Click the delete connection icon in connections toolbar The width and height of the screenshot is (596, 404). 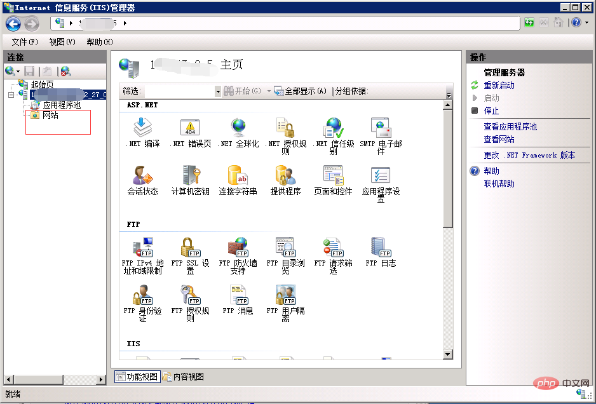65,71
